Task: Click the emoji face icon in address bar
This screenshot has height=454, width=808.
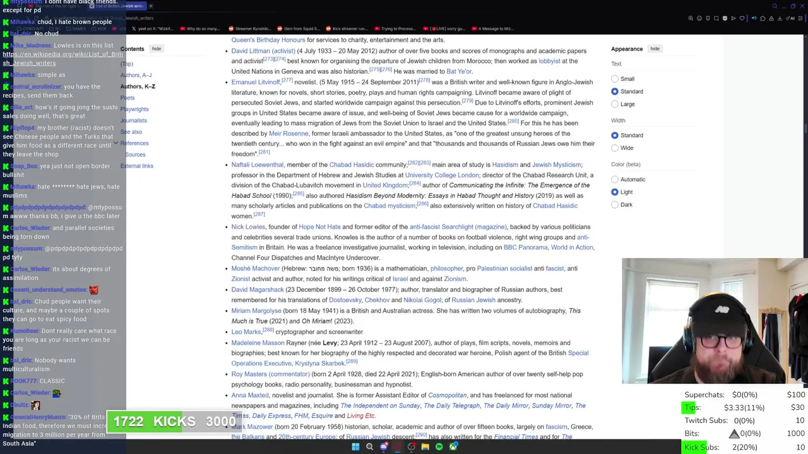Action: point(699,18)
